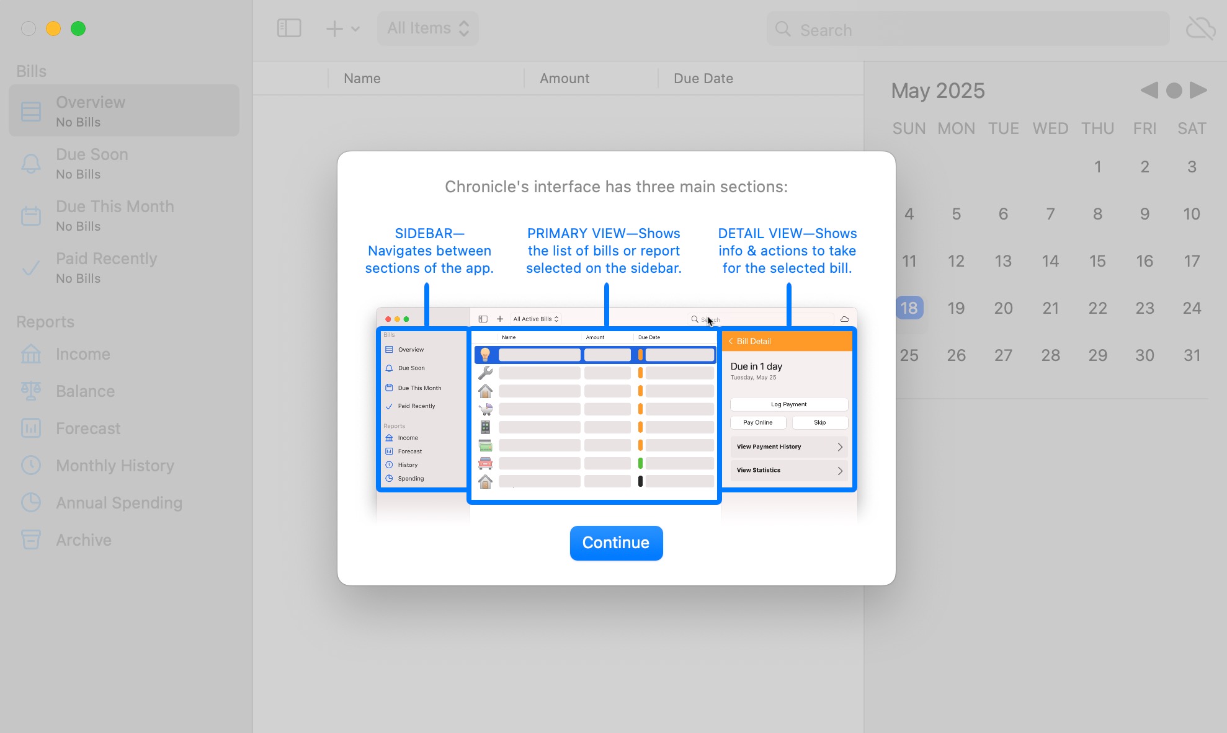Click the Income bank icon
1227x733 pixels.
click(31, 354)
